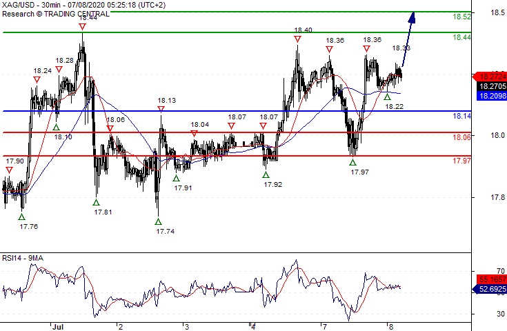The image size is (507, 331).
Task: Click the green triangle above the 17.97 low label
Action: [352, 162]
